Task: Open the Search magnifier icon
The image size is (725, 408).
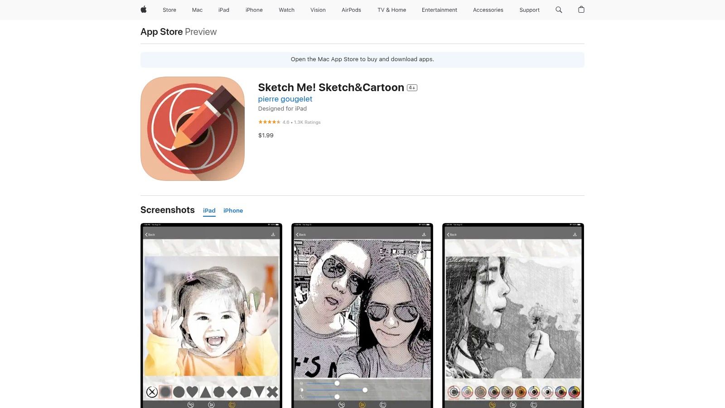Action: tap(559, 10)
